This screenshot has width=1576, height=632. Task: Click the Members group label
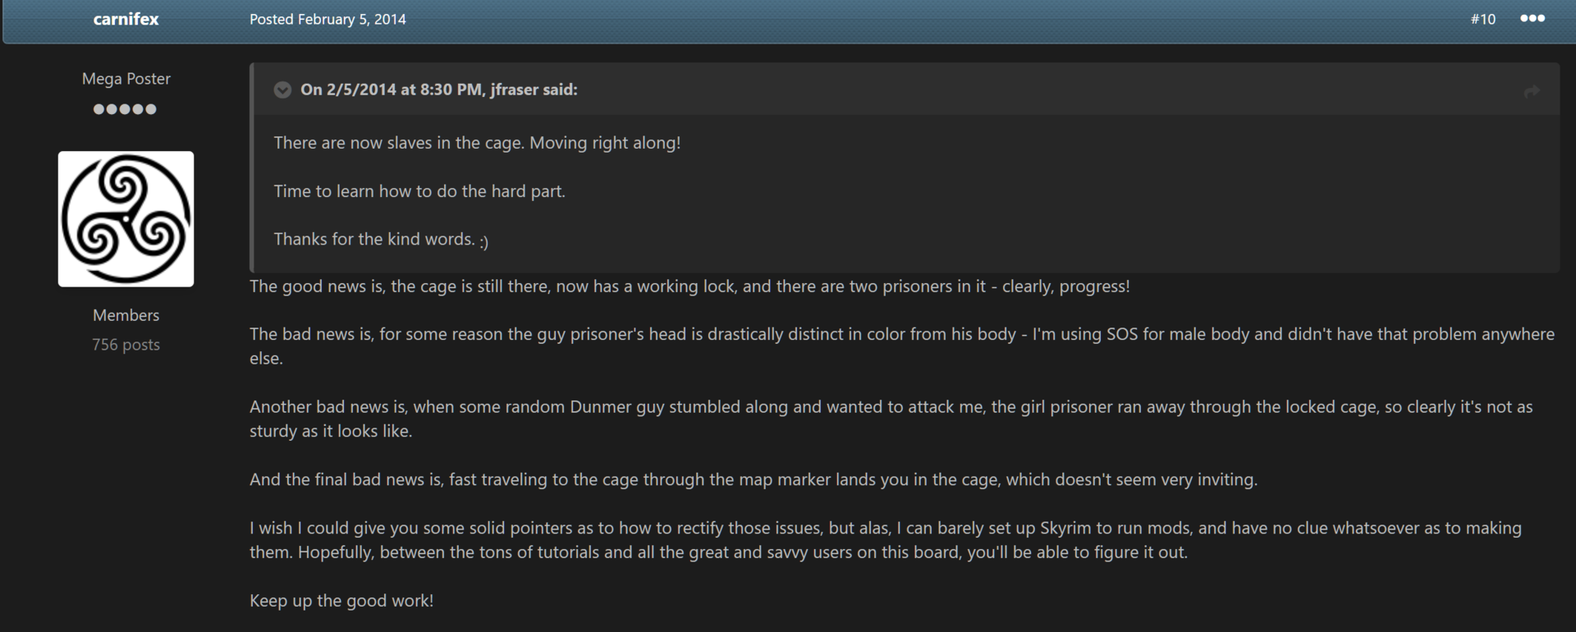coord(126,315)
